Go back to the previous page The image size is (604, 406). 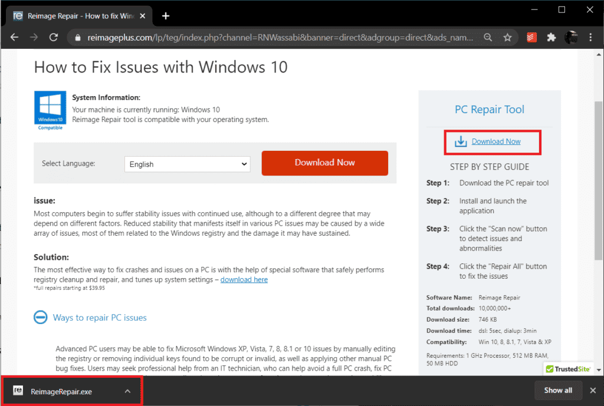tap(14, 37)
